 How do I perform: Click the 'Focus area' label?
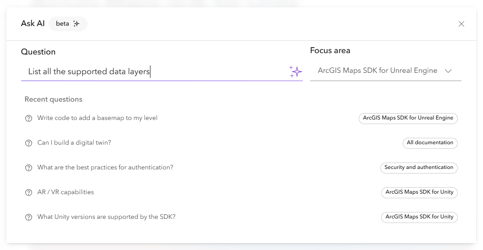click(x=330, y=50)
